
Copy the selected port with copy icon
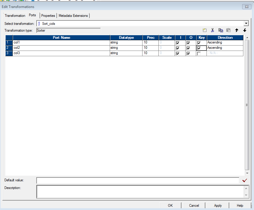coord(221,30)
